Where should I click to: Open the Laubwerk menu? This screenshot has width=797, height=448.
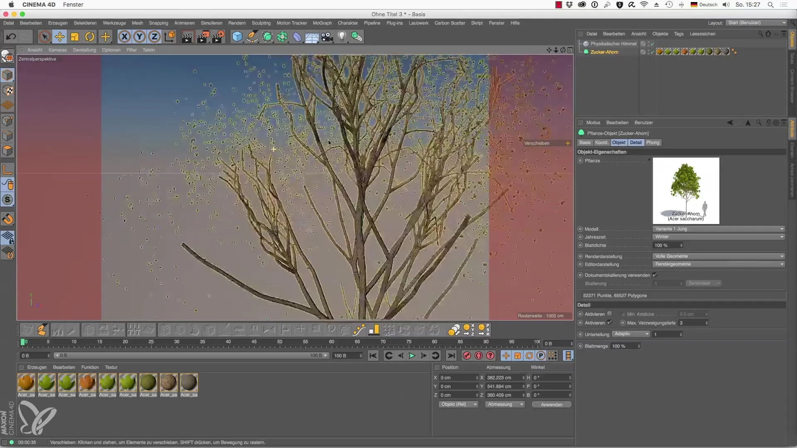pos(418,23)
